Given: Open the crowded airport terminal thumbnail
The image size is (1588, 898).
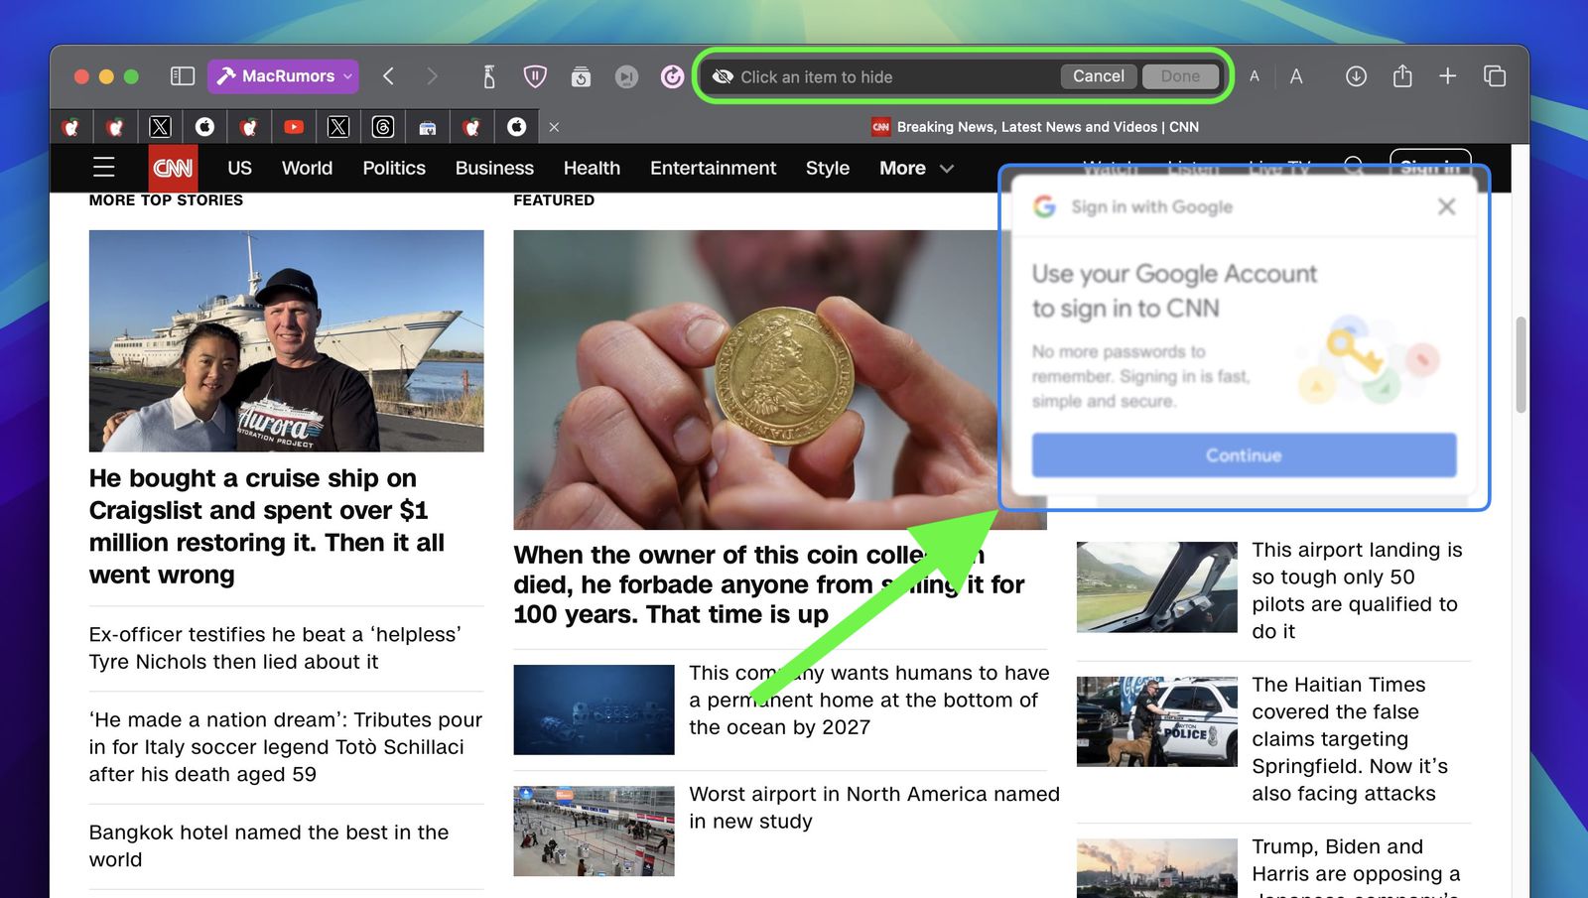Looking at the screenshot, I should pos(594,832).
